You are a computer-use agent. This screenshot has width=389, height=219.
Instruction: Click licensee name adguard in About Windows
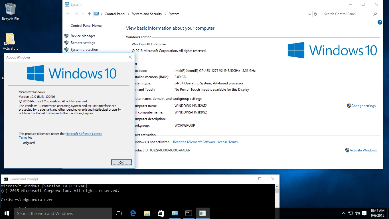point(29,143)
